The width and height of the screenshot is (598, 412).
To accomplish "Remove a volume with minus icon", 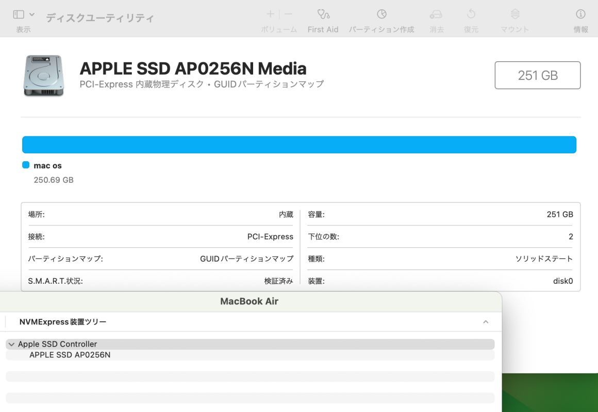I will pos(288,14).
